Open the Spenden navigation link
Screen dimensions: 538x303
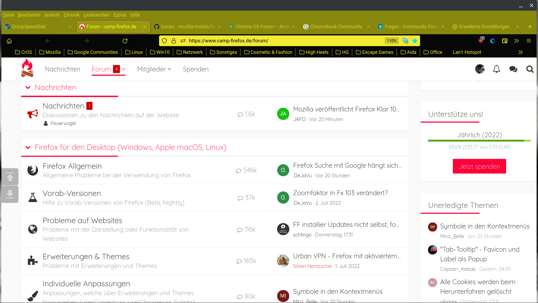pyautogui.click(x=196, y=69)
